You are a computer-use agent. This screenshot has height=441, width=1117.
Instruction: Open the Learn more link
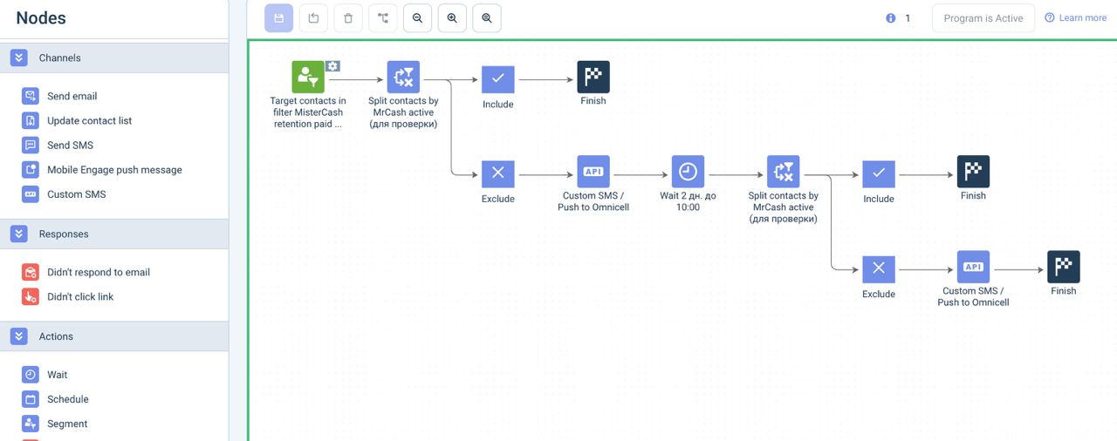pos(1076,18)
